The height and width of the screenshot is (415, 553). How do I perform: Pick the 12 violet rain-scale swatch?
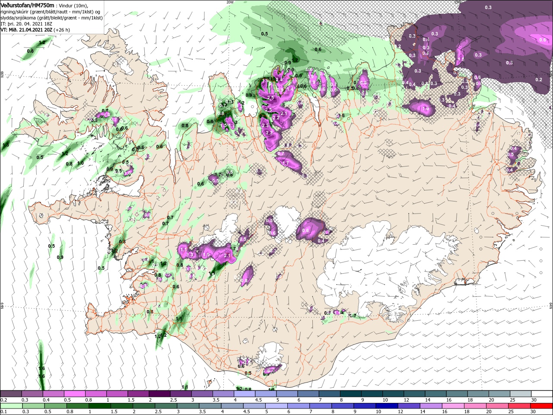click(x=408, y=406)
